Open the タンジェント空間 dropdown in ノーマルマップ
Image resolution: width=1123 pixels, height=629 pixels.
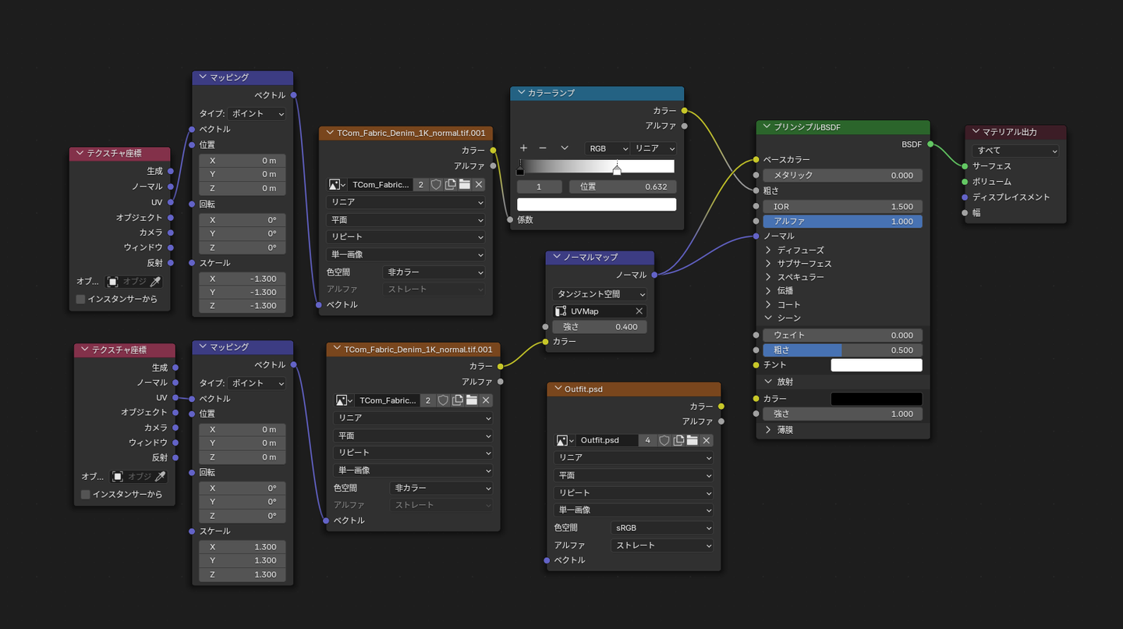[x=600, y=295]
